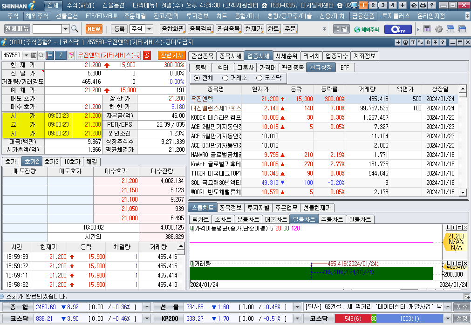Expand toolbar overflow chevron after 주문
The image size is (471, 325).
[324, 29]
